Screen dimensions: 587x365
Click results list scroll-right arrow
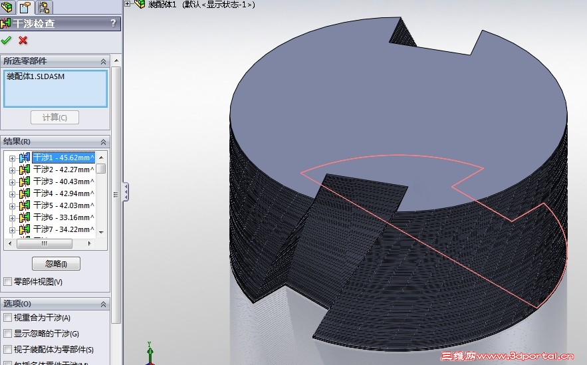pyautogui.click(x=90, y=244)
